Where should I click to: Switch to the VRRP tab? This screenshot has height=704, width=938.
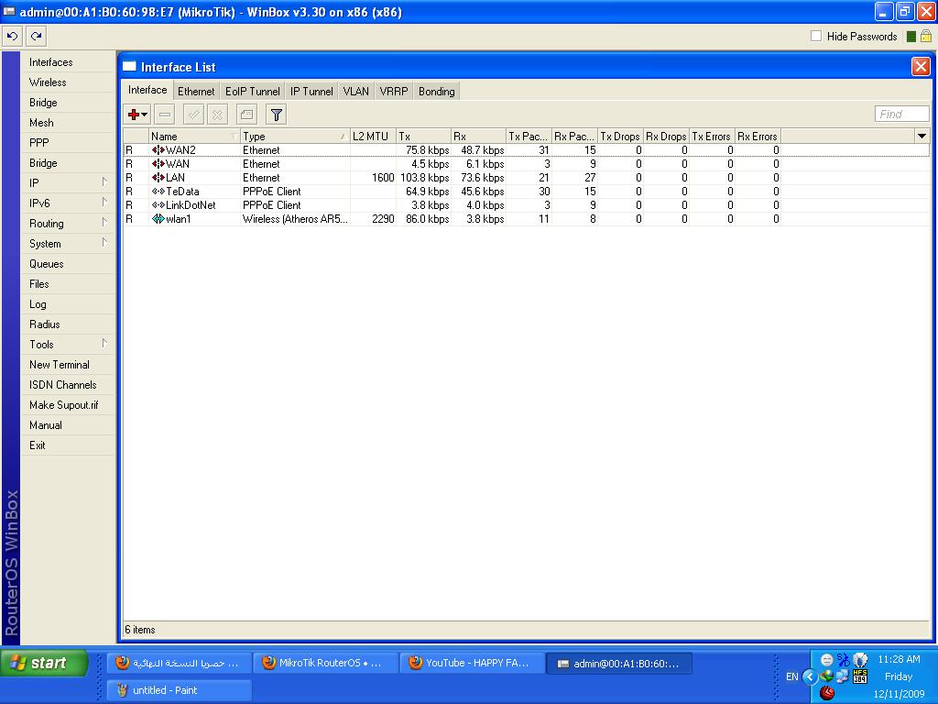pyautogui.click(x=394, y=92)
